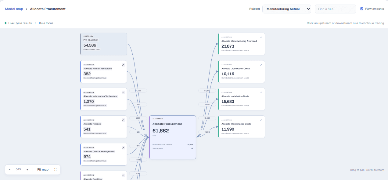This screenshot has width=388, height=180.
Task: Open the Allocate Finance arrow icon
Action: (x=123, y=120)
